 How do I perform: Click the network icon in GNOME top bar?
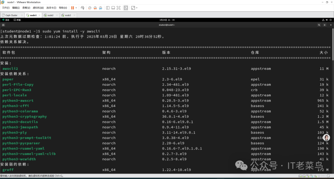click(x=323, y=20)
